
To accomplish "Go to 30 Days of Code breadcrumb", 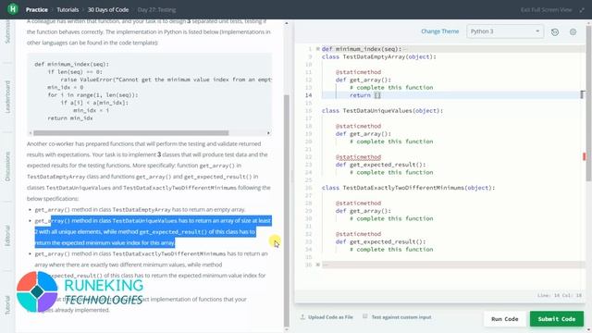I will point(108,10).
